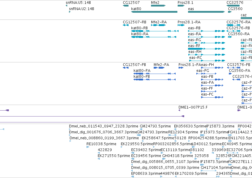This screenshot has height=178, width=252.
Task: Click Dmel_dig_008015_0705_0399.3prime EST
Action: (132, 171)
